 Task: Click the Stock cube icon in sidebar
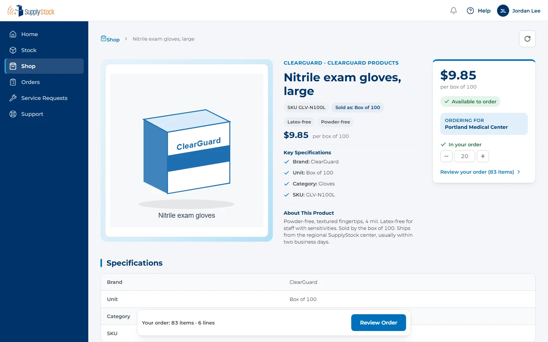13,50
